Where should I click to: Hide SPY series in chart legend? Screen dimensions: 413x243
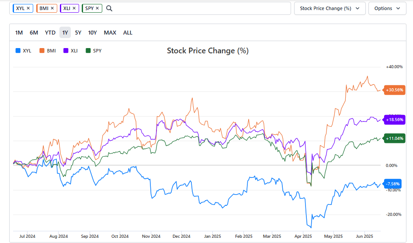[94, 51]
